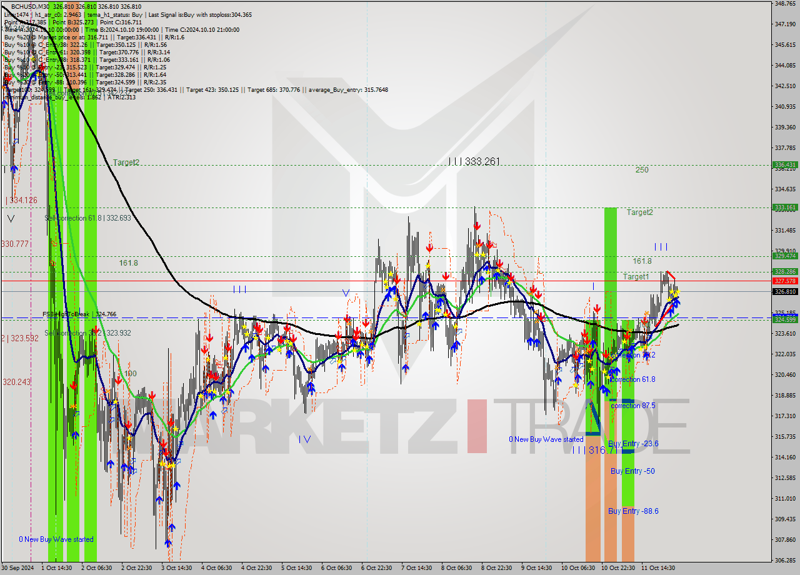Click the '30 Sep 2024' date label
Screen dimensions: 800x575
pyautogui.click(x=17, y=568)
